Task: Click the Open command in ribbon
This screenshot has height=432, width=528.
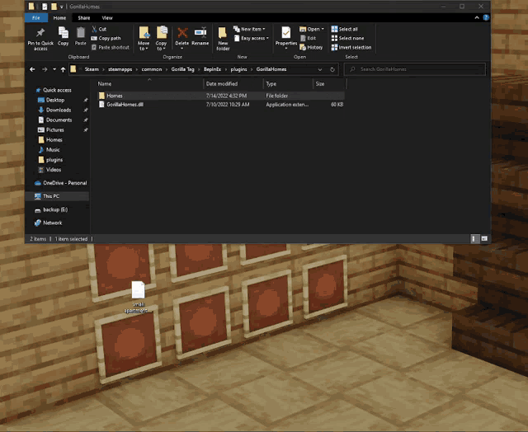Action: tap(312, 29)
